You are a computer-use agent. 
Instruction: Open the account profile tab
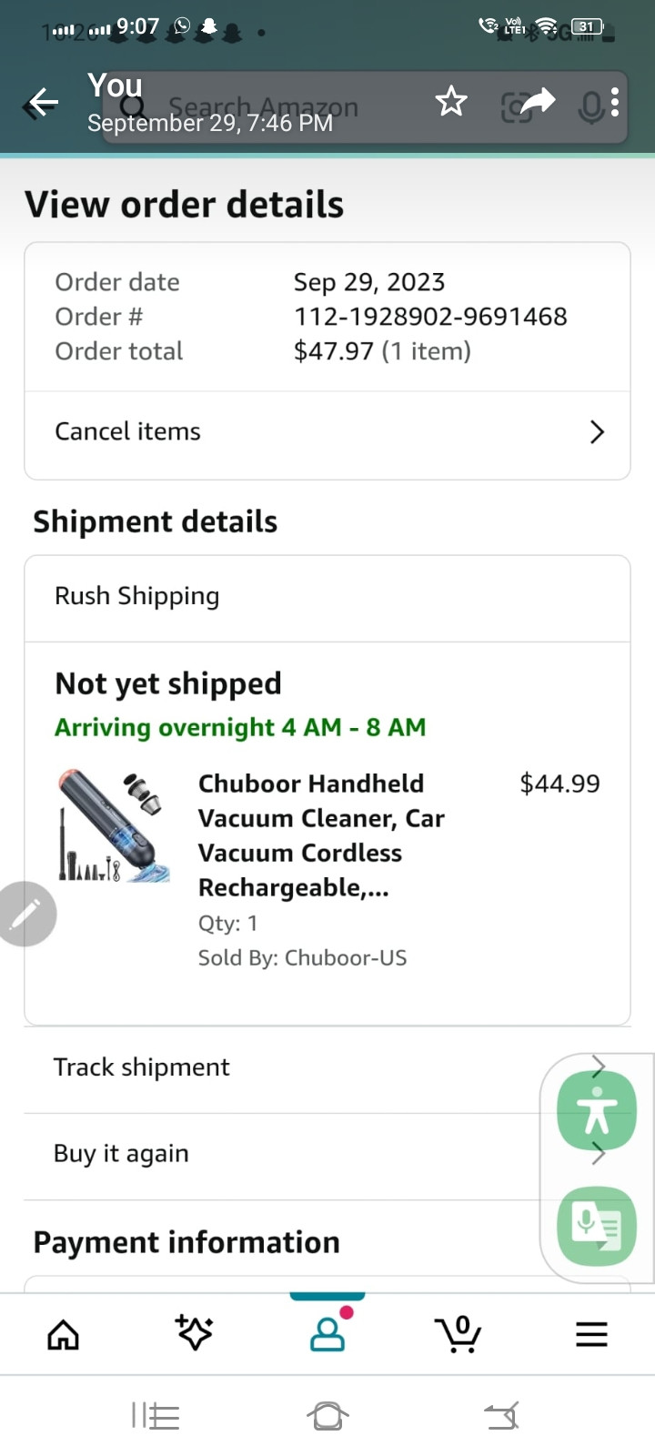point(327,1334)
